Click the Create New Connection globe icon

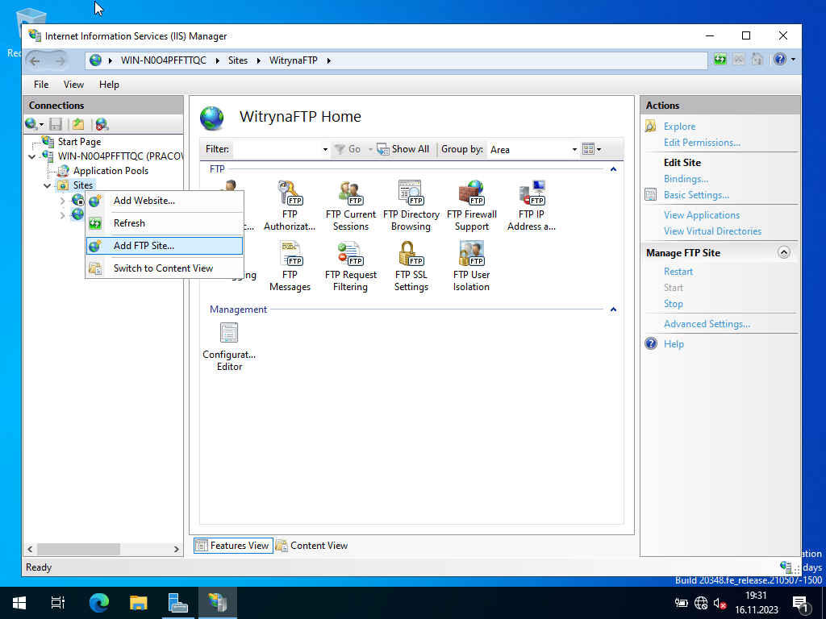pos(31,124)
